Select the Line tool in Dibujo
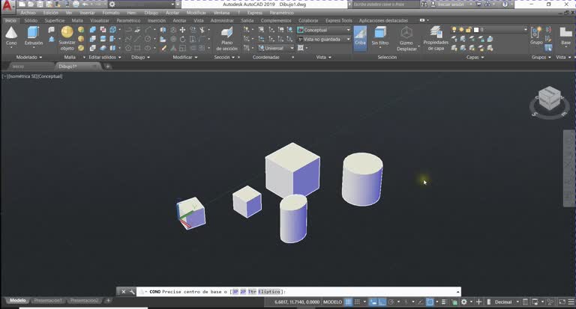Viewport: 576px width, 309px height. (x=137, y=39)
